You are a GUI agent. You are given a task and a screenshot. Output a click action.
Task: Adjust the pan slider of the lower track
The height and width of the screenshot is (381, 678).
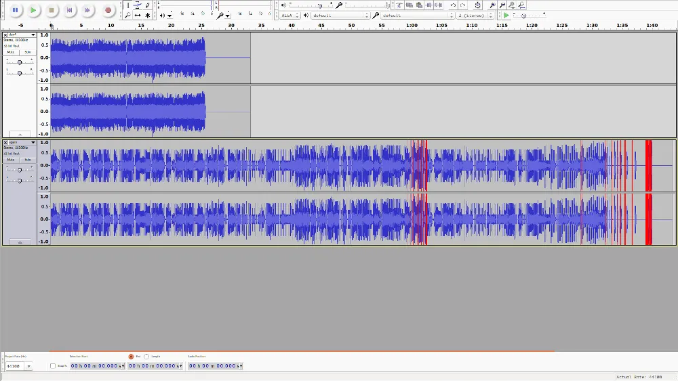[20, 181]
